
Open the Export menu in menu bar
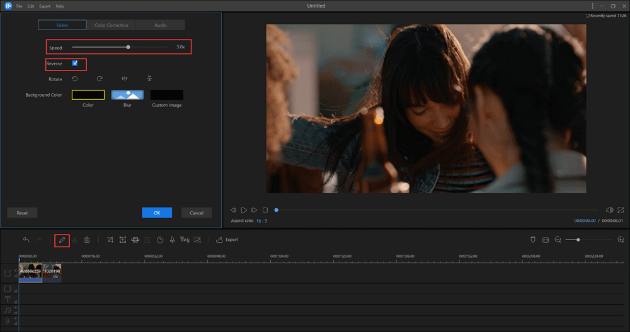(x=45, y=6)
